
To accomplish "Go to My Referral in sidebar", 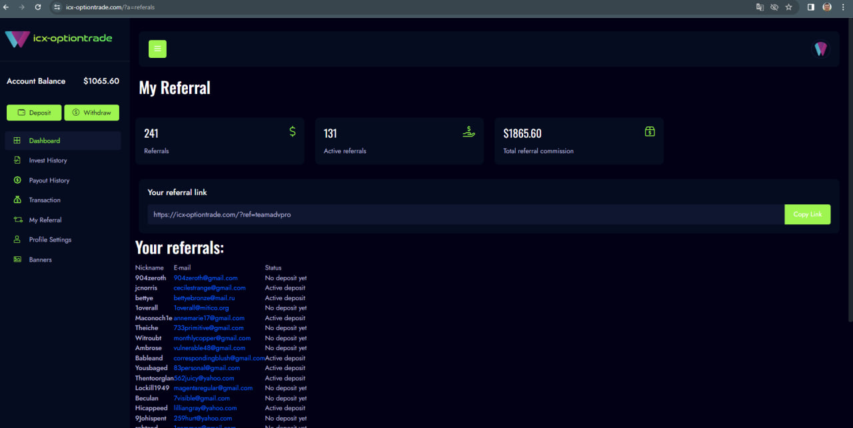I will (45, 220).
